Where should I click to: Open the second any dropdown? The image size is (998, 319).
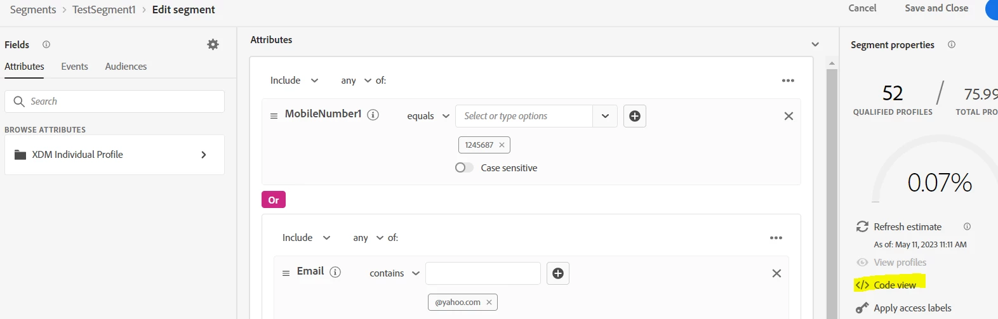[368, 238]
